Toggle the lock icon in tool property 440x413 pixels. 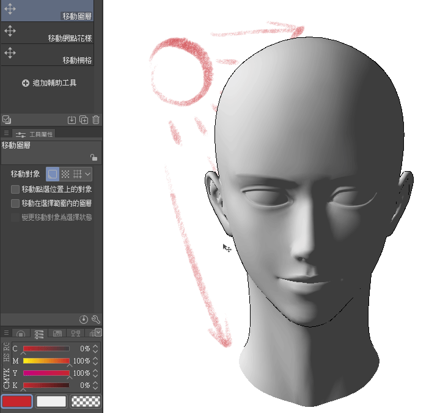coord(94,158)
